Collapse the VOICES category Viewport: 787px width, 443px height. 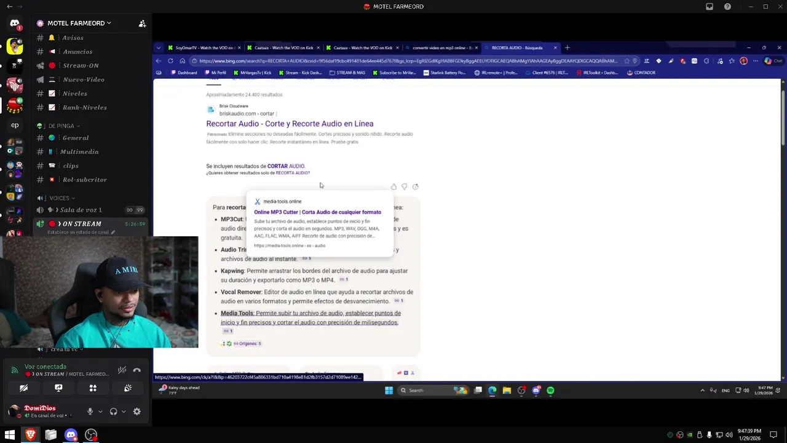pyautogui.click(x=58, y=198)
